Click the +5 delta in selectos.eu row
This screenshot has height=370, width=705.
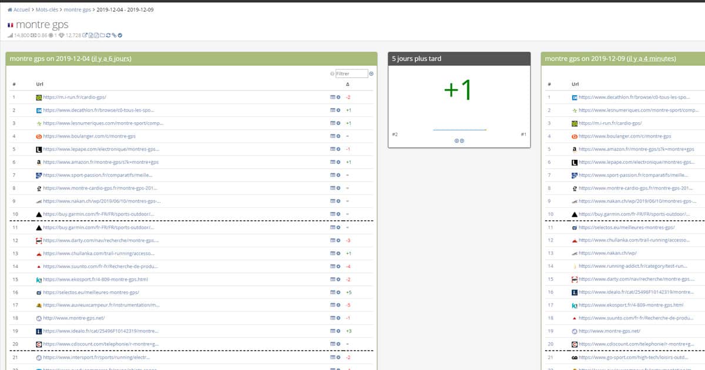click(348, 292)
